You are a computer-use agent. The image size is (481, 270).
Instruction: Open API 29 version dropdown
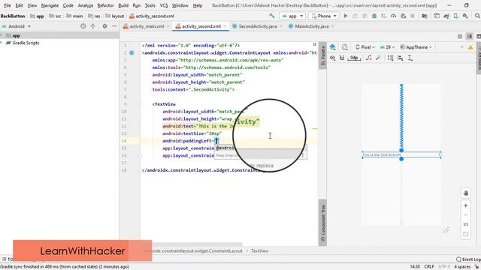(x=387, y=47)
